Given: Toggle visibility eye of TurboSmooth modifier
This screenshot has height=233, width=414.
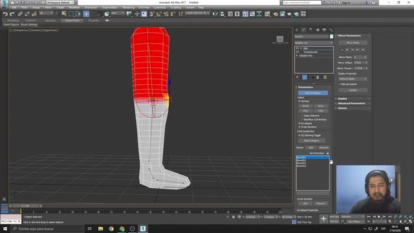Looking at the screenshot, I should click(298, 52).
